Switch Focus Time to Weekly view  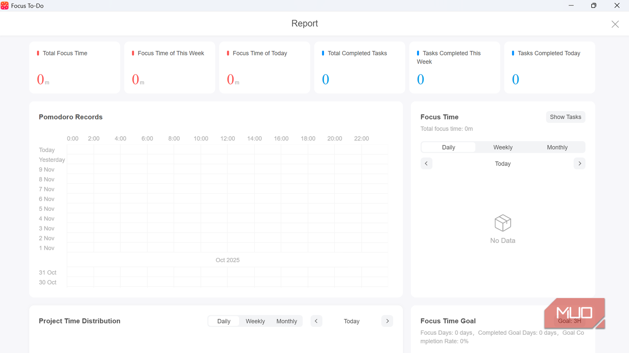pos(503,147)
